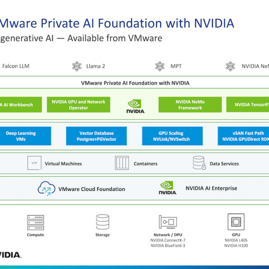Select GPU Scaling NVLink/NVSwitch box
The width and height of the screenshot is (269, 269).
172,136
